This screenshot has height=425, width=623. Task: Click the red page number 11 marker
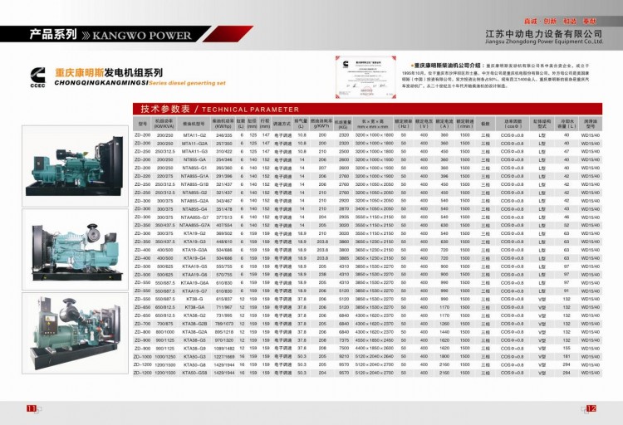[x=32, y=408]
